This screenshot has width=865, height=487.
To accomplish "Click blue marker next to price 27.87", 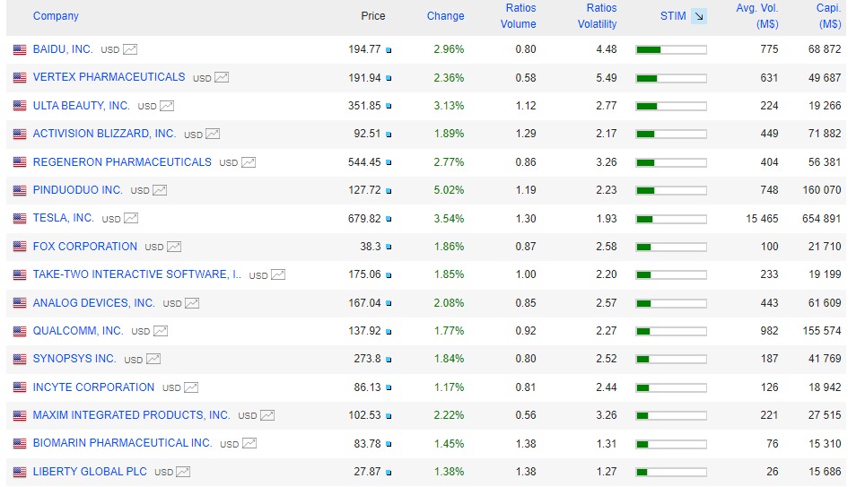I will click(x=389, y=473).
